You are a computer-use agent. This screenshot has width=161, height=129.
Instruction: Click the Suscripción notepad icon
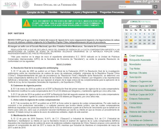point(125,77)
